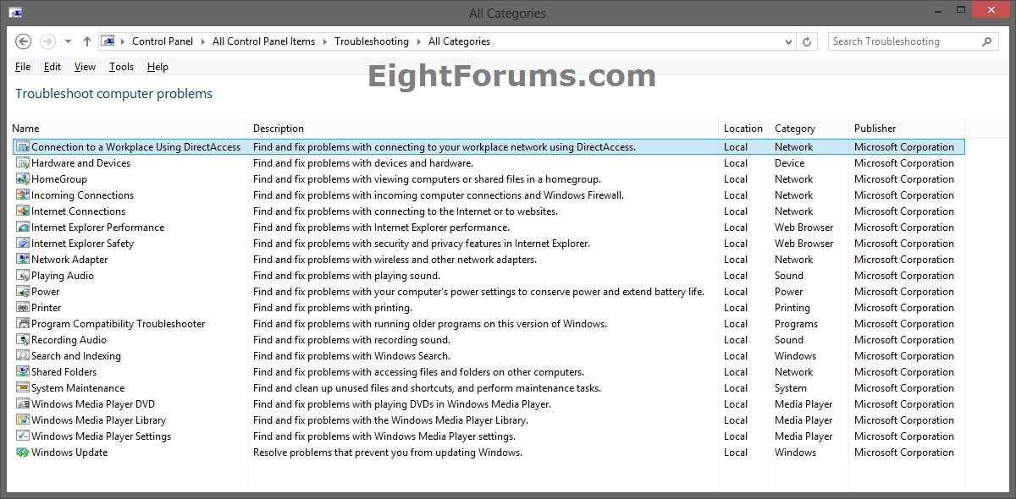Open the View menu
This screenshot has width=1016, height=499.
85,67
